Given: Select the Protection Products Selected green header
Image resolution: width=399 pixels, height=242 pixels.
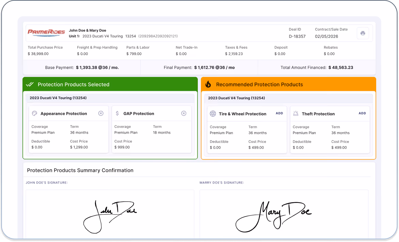Looking at the screenshot, I should click(x=110, y=84).
